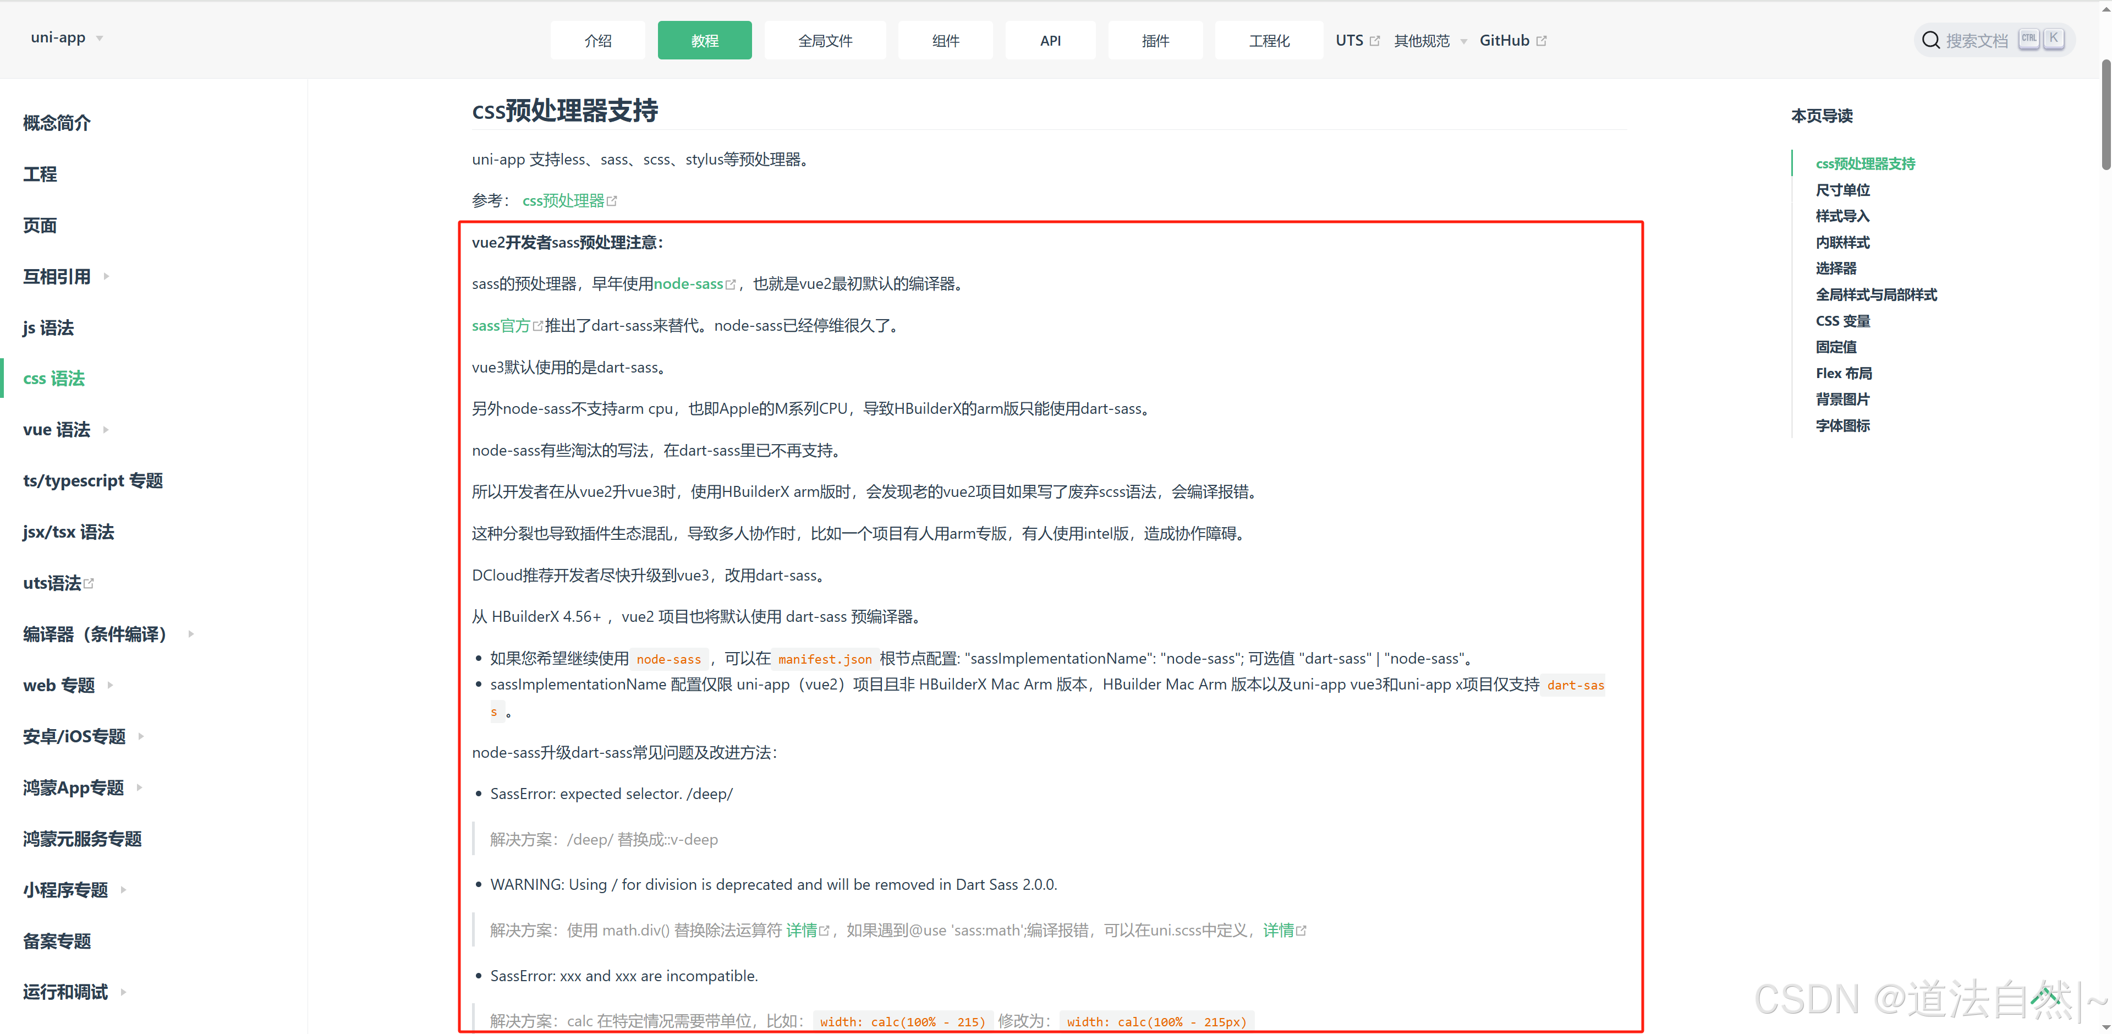Click external icon after css预处理器 reference
This screenshot has height=1034, width=2112.
[612, 201]
